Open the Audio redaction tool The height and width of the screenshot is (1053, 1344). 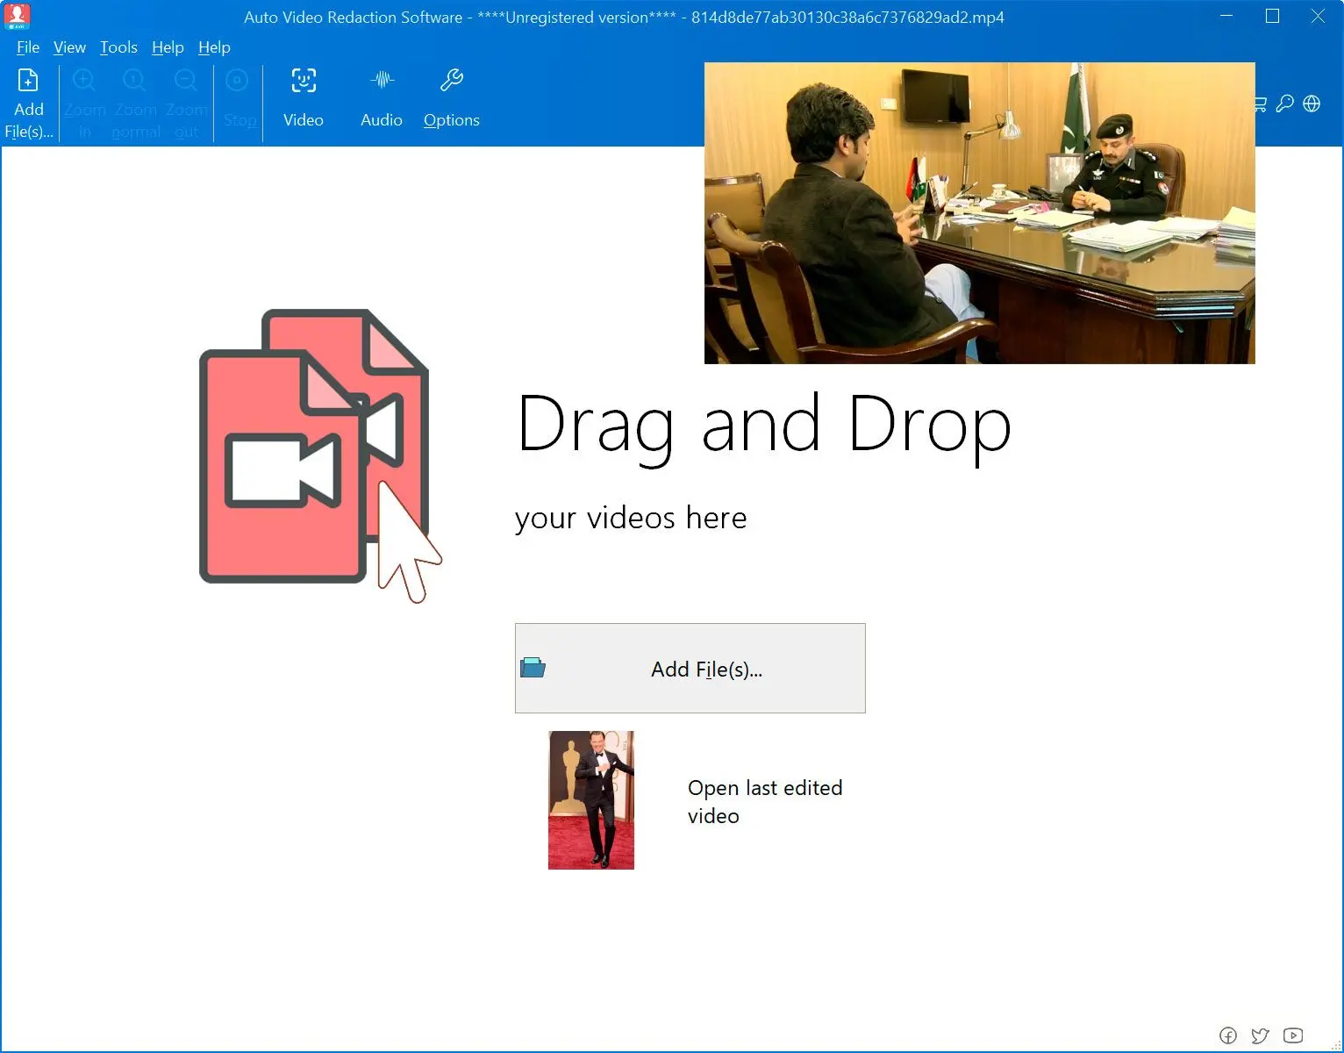(382, 82)
